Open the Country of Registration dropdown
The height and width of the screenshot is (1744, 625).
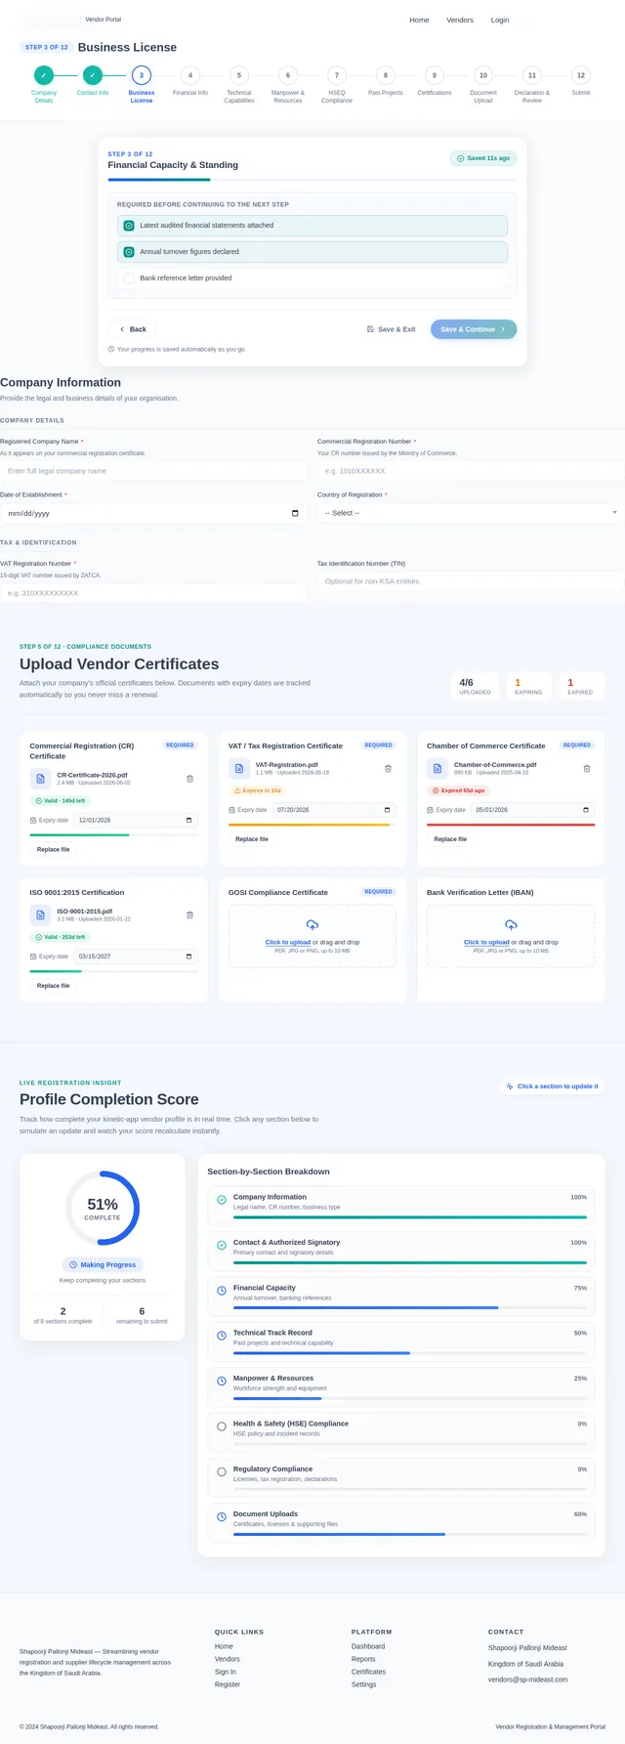point(471,513)
